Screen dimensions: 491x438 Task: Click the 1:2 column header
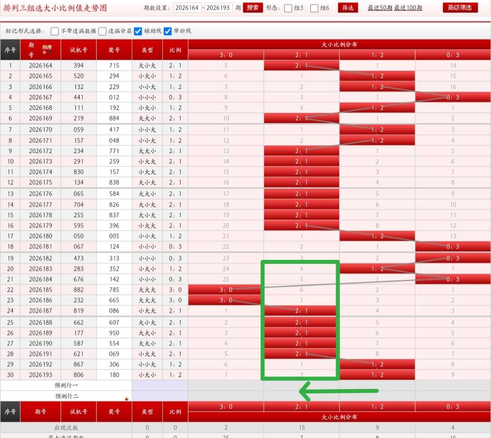click(x=377, y=55)
